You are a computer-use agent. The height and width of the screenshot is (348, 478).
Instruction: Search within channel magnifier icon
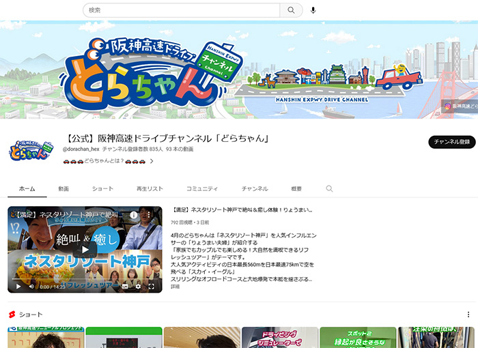[x=329, y=189]
